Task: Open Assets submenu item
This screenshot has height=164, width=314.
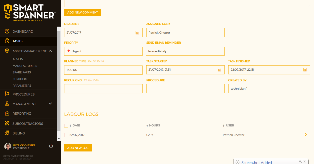Action: [x=18, y=59]
